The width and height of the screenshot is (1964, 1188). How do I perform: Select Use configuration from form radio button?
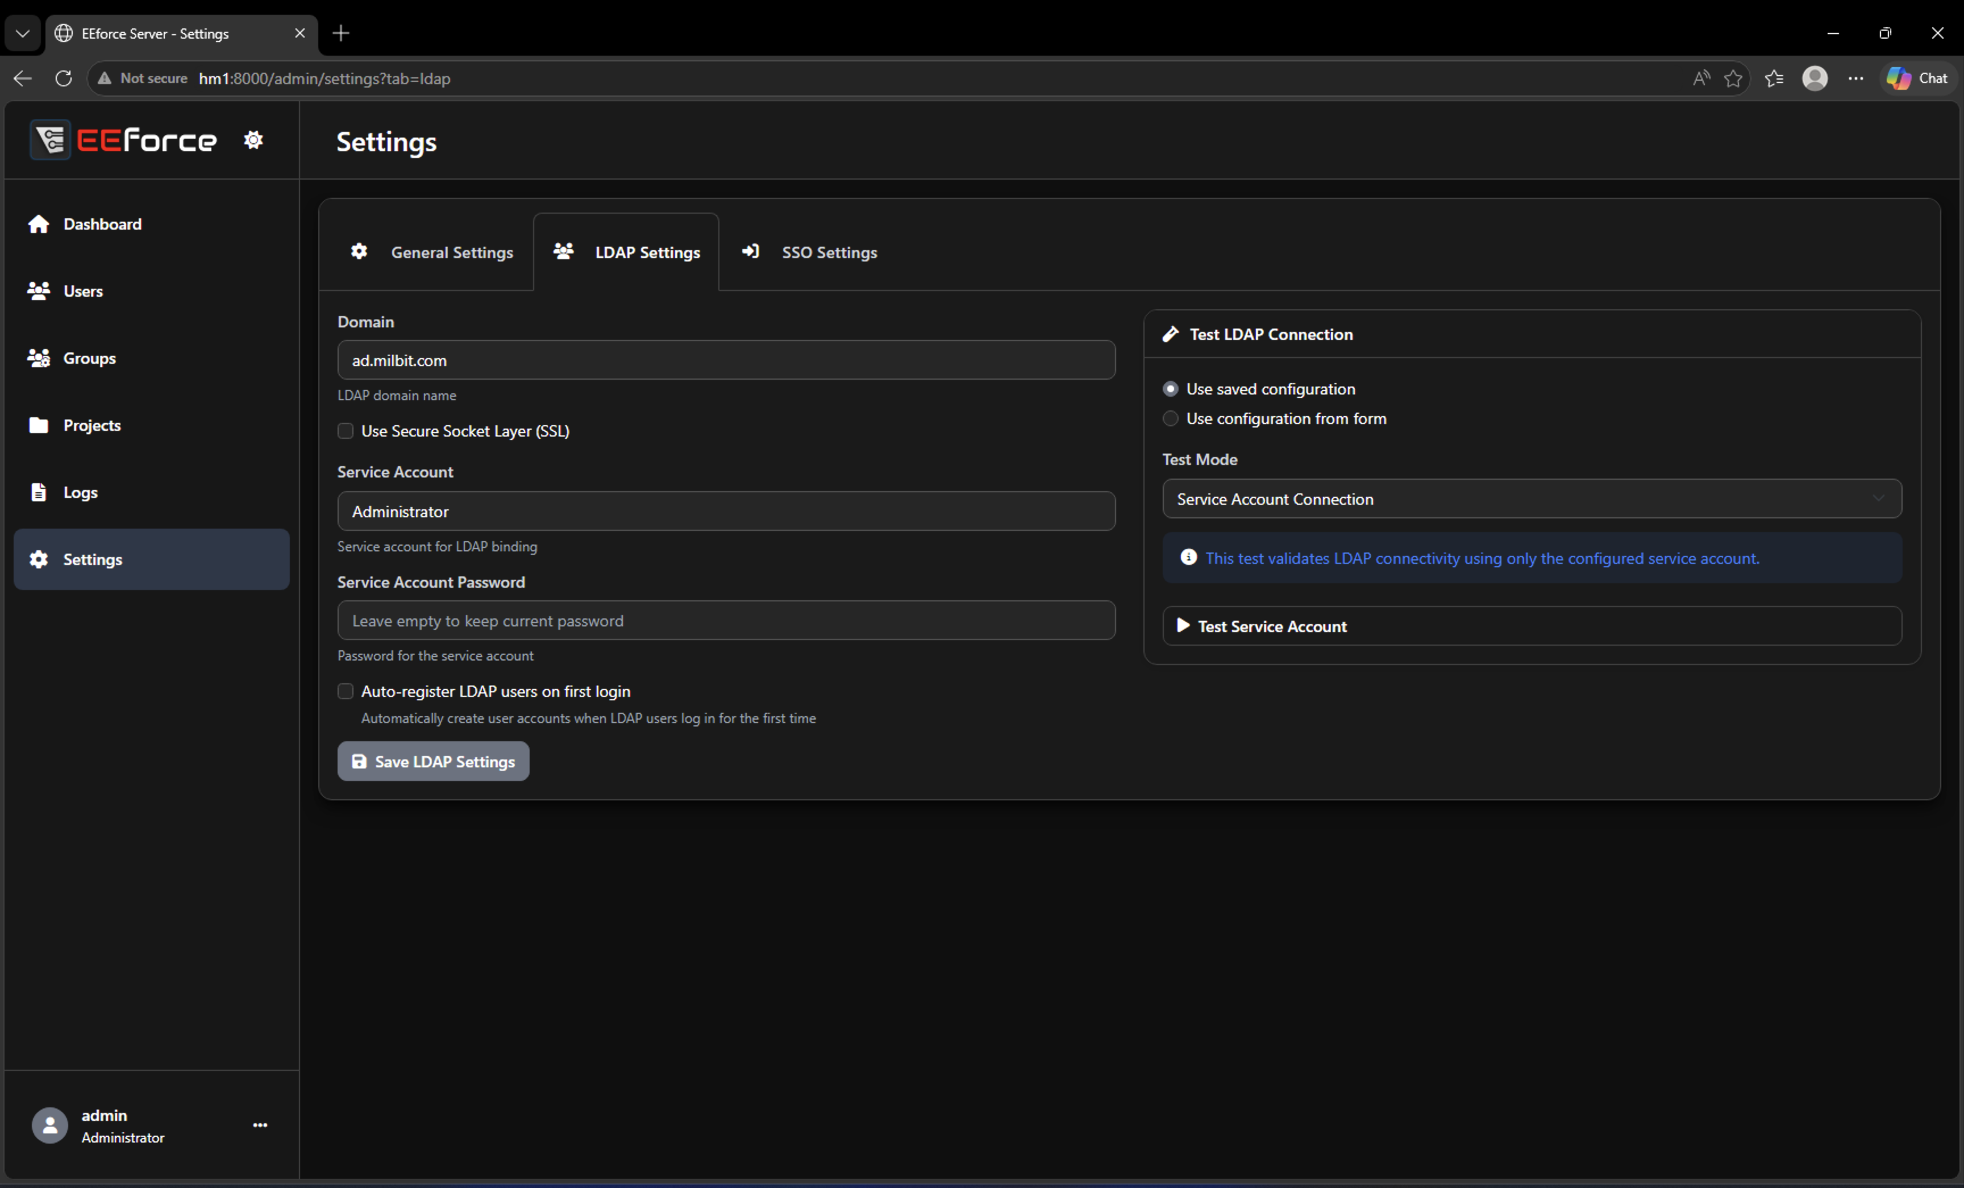pyautogui.click(x=1170, y=418)
